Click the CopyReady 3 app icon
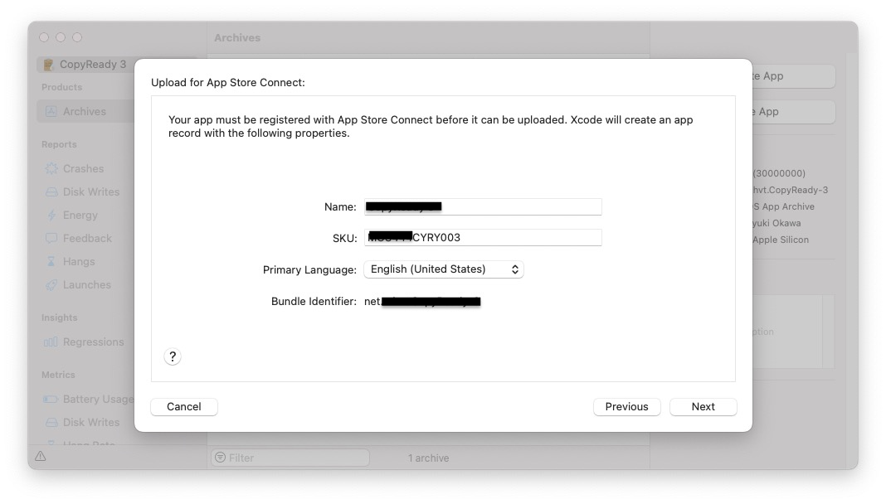 point(49,65)
